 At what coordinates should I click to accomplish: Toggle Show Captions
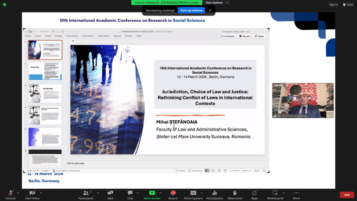pos(193,195)
